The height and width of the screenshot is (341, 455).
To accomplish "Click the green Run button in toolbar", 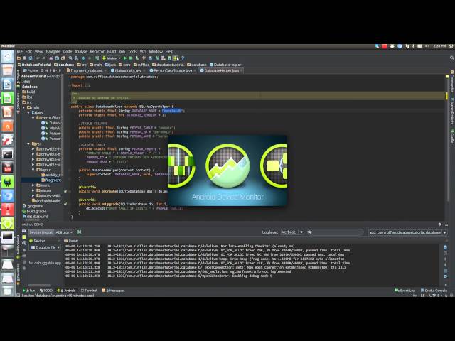I will click(125, 58).
